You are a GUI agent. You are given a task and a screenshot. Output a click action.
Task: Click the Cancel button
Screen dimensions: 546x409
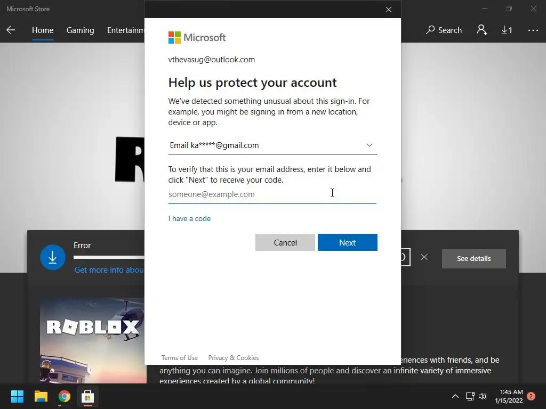pos(285,242)
